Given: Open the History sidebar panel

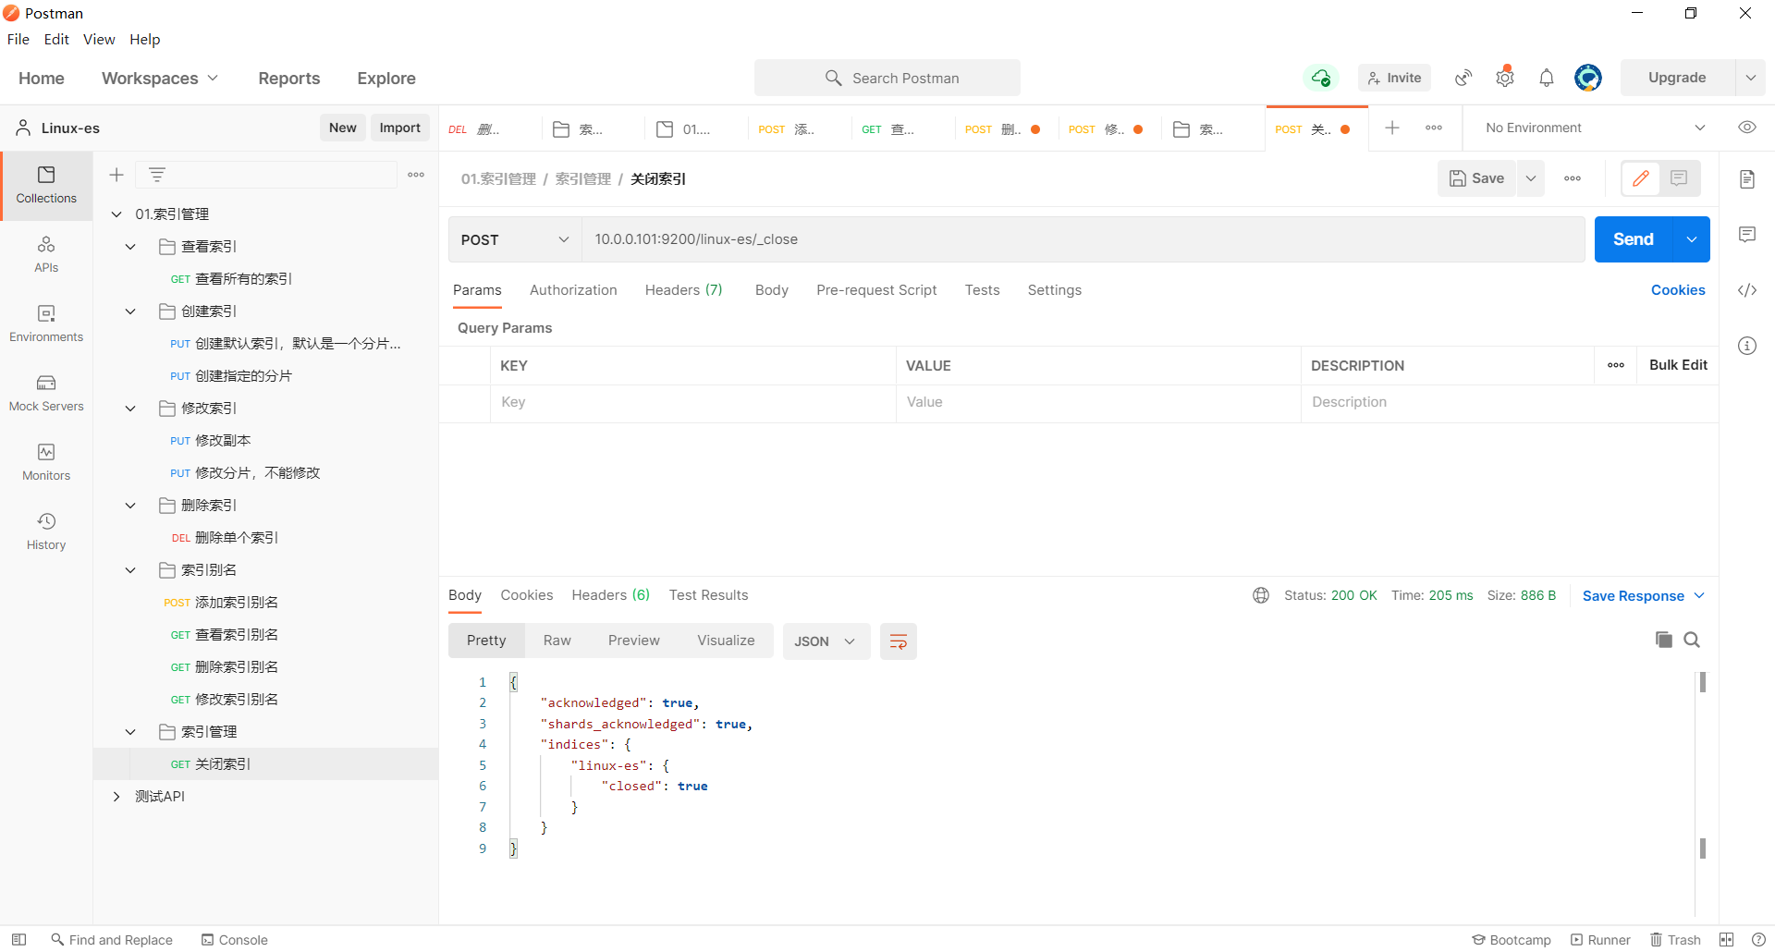Looking at the screenshot, I should (46, 532).
